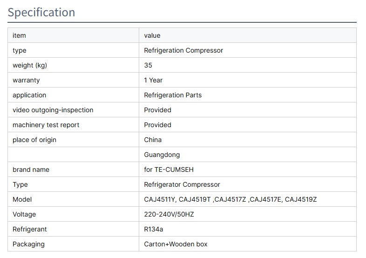Click the "Refrigeration Compressor" type value

183,50
